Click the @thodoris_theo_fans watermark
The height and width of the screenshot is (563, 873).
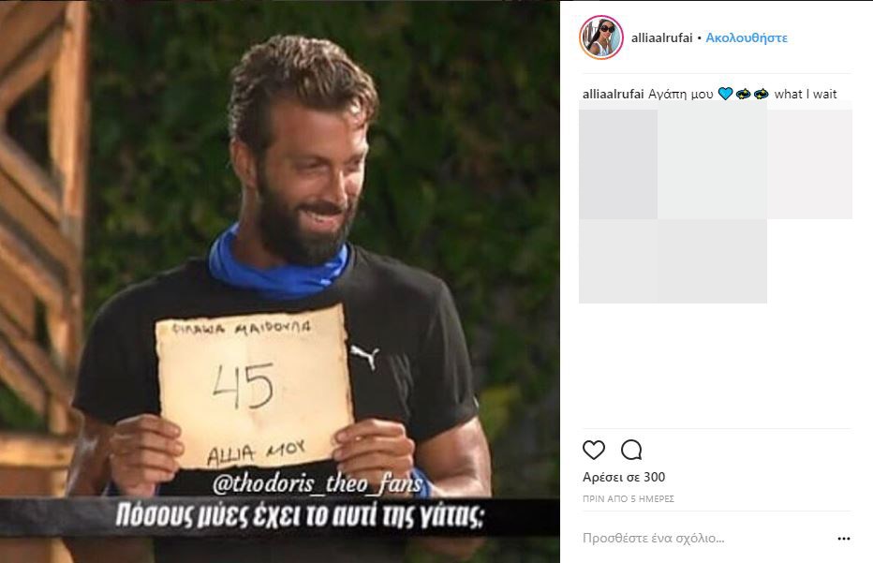[x=318, y=482]
